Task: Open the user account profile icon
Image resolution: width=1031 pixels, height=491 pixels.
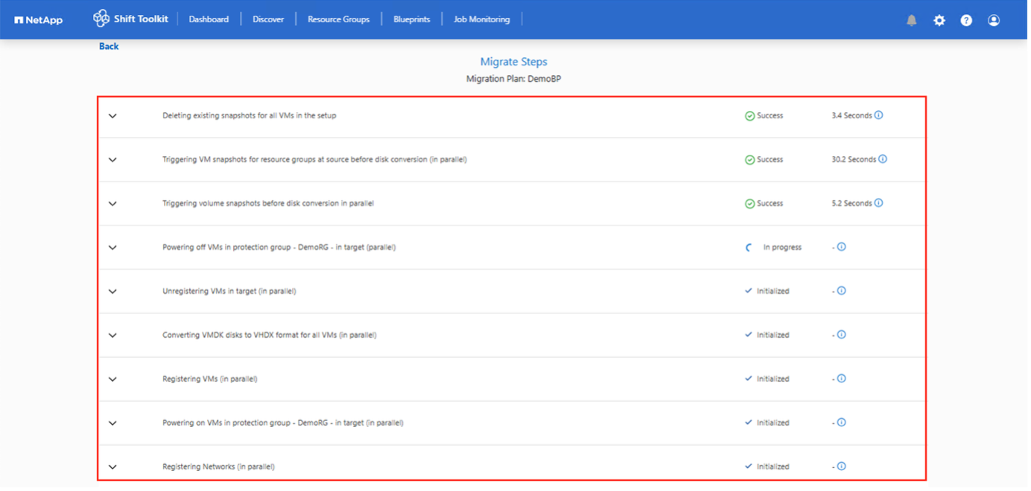Action: coord(993,20)
